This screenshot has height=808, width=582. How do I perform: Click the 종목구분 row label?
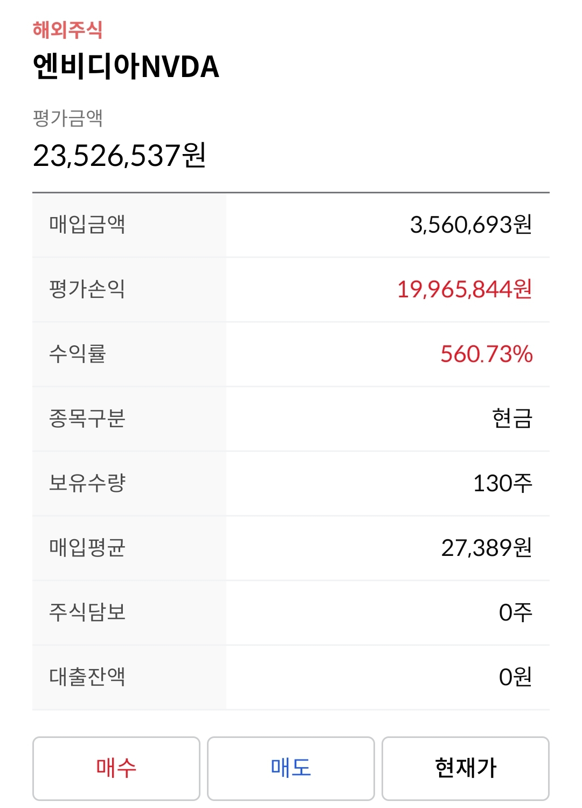[x=87, y=418]
